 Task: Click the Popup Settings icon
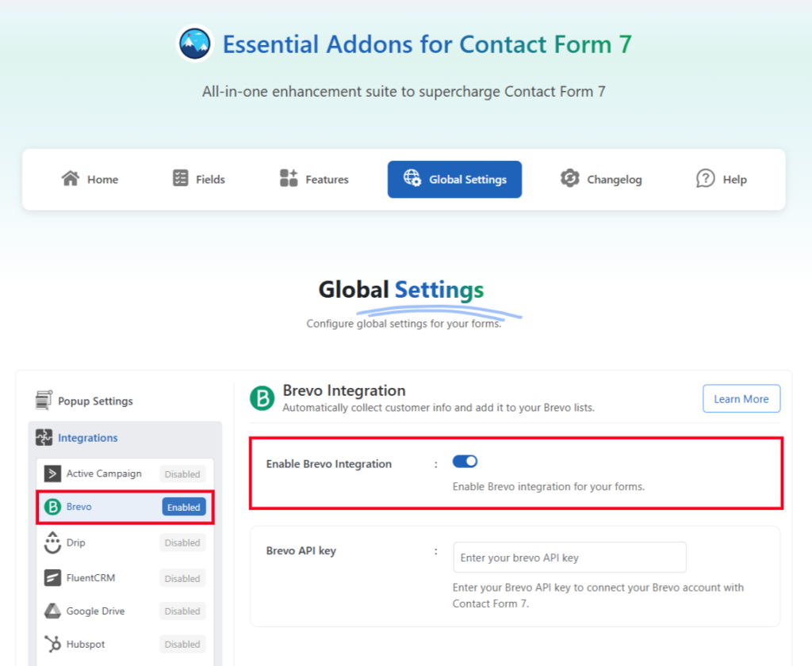44,400
